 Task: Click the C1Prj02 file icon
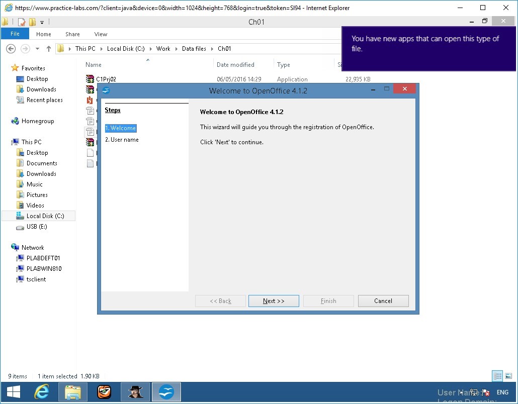90,79
